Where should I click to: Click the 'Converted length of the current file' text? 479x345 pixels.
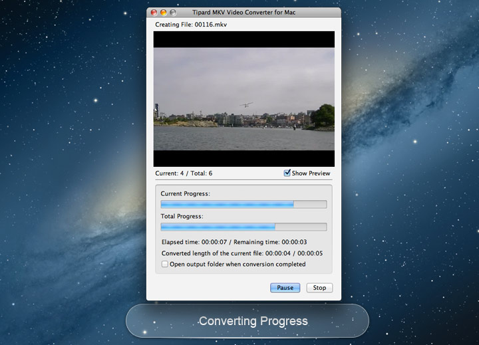tap(242, 253)
